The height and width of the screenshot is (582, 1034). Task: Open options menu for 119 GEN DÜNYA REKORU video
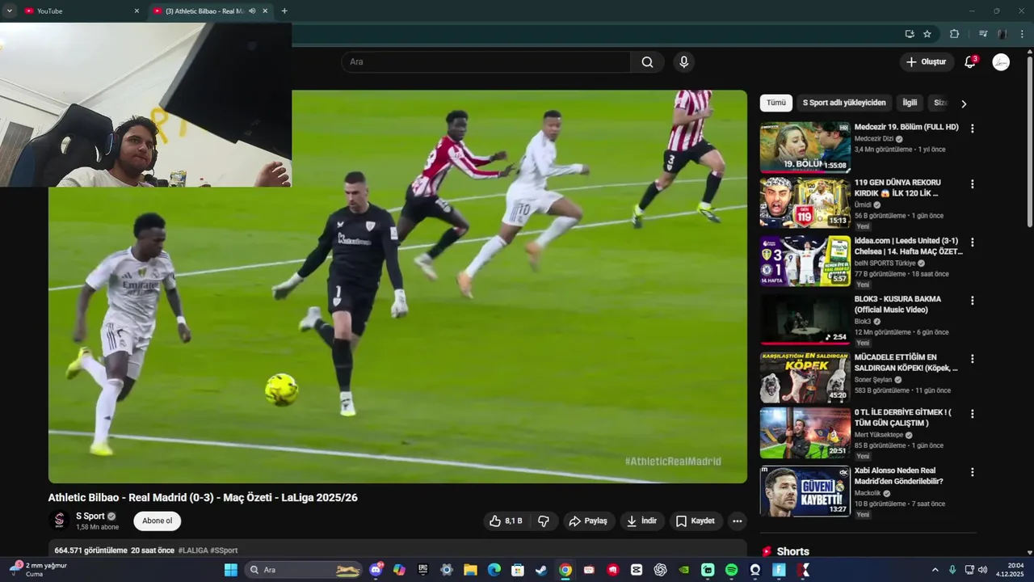pyautogui.click(x=973, y=184)
